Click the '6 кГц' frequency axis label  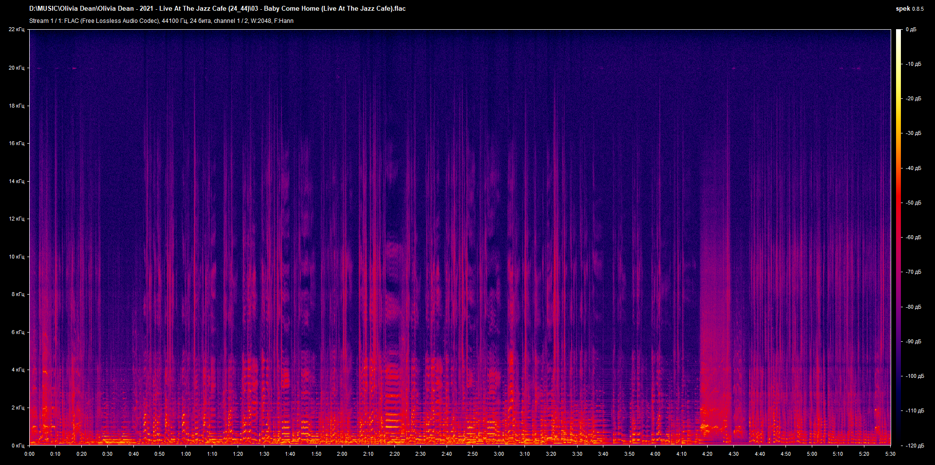tap(18, 332)
